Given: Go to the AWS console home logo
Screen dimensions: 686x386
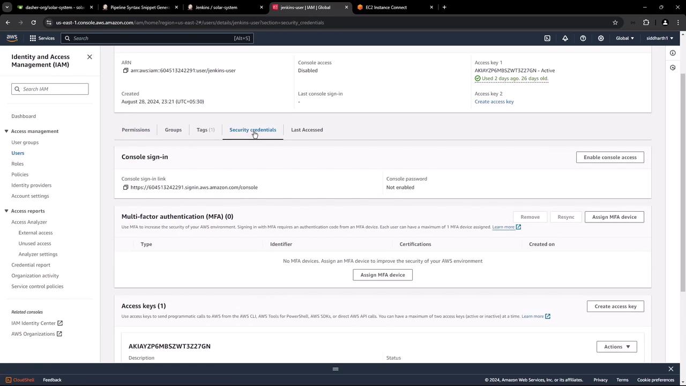Looking at the screenshot, I should click(x=12, y=38).
